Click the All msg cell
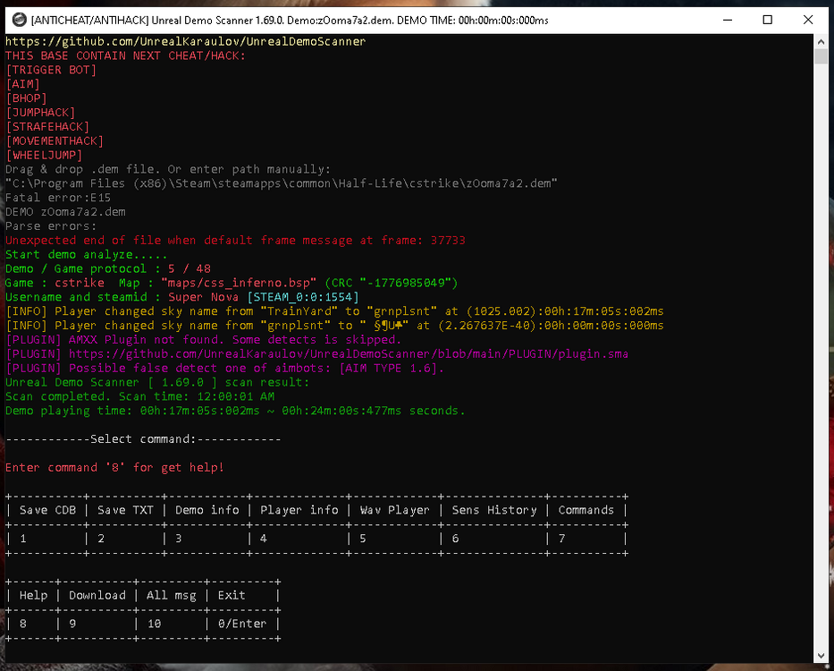The image size is (834, 671). (x=170, y=595)
